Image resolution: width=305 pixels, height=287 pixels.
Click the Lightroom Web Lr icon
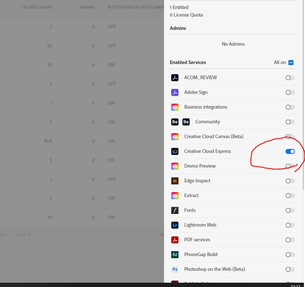pos(175,225)
